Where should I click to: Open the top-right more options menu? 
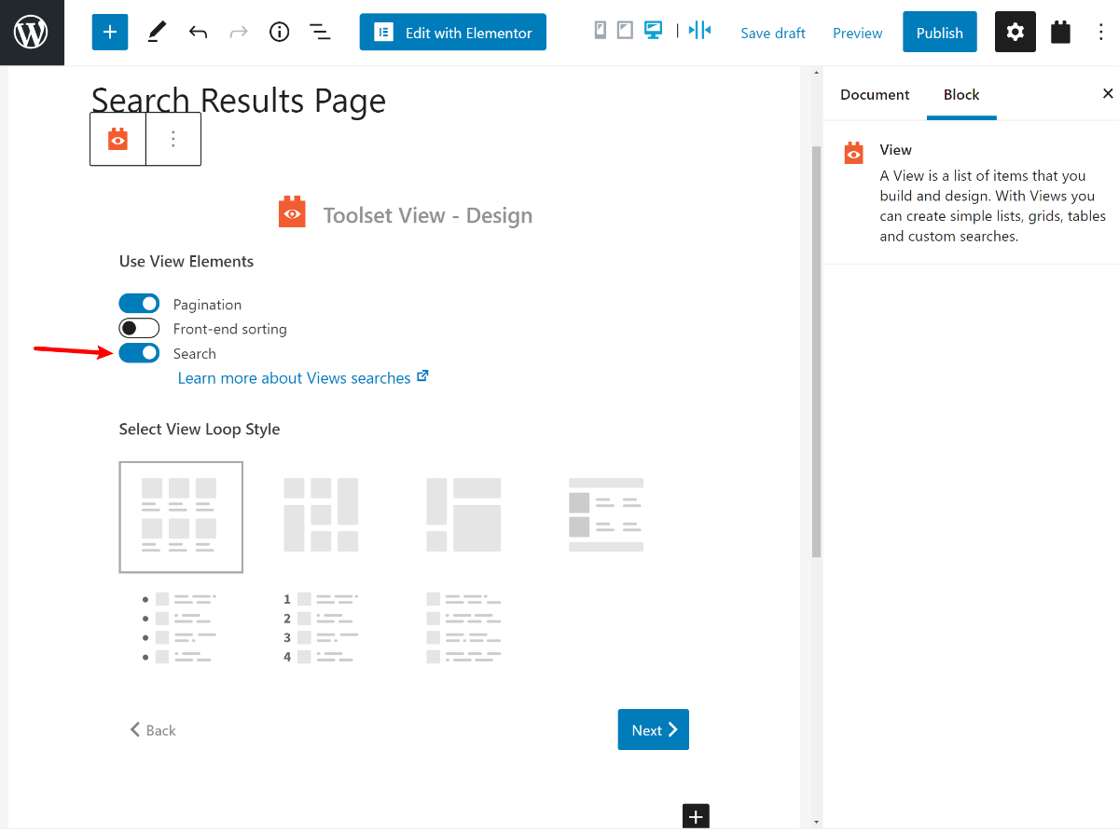pos(1103,33)
